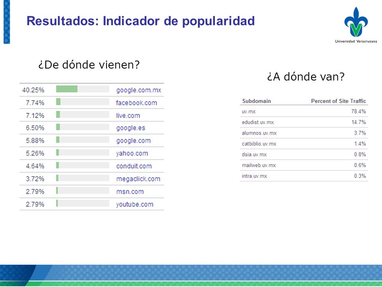The width and height of the screenshot is (382, 287).
Task: Click the 78.4% traffic value
Action: pos(359,112)
